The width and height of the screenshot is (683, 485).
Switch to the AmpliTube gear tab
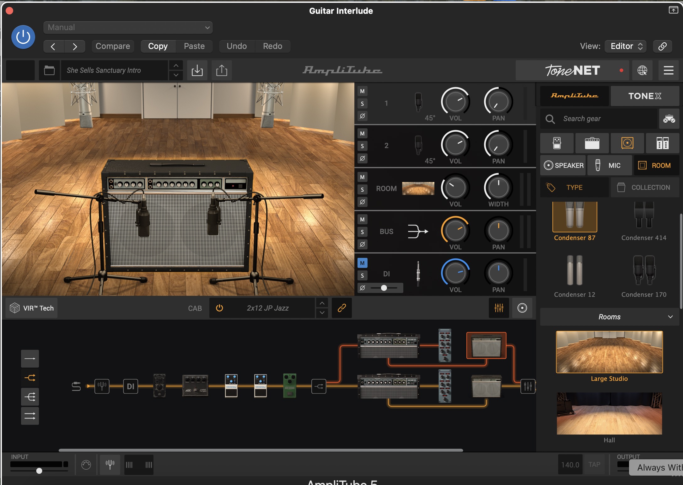click(x=574, y=96)
